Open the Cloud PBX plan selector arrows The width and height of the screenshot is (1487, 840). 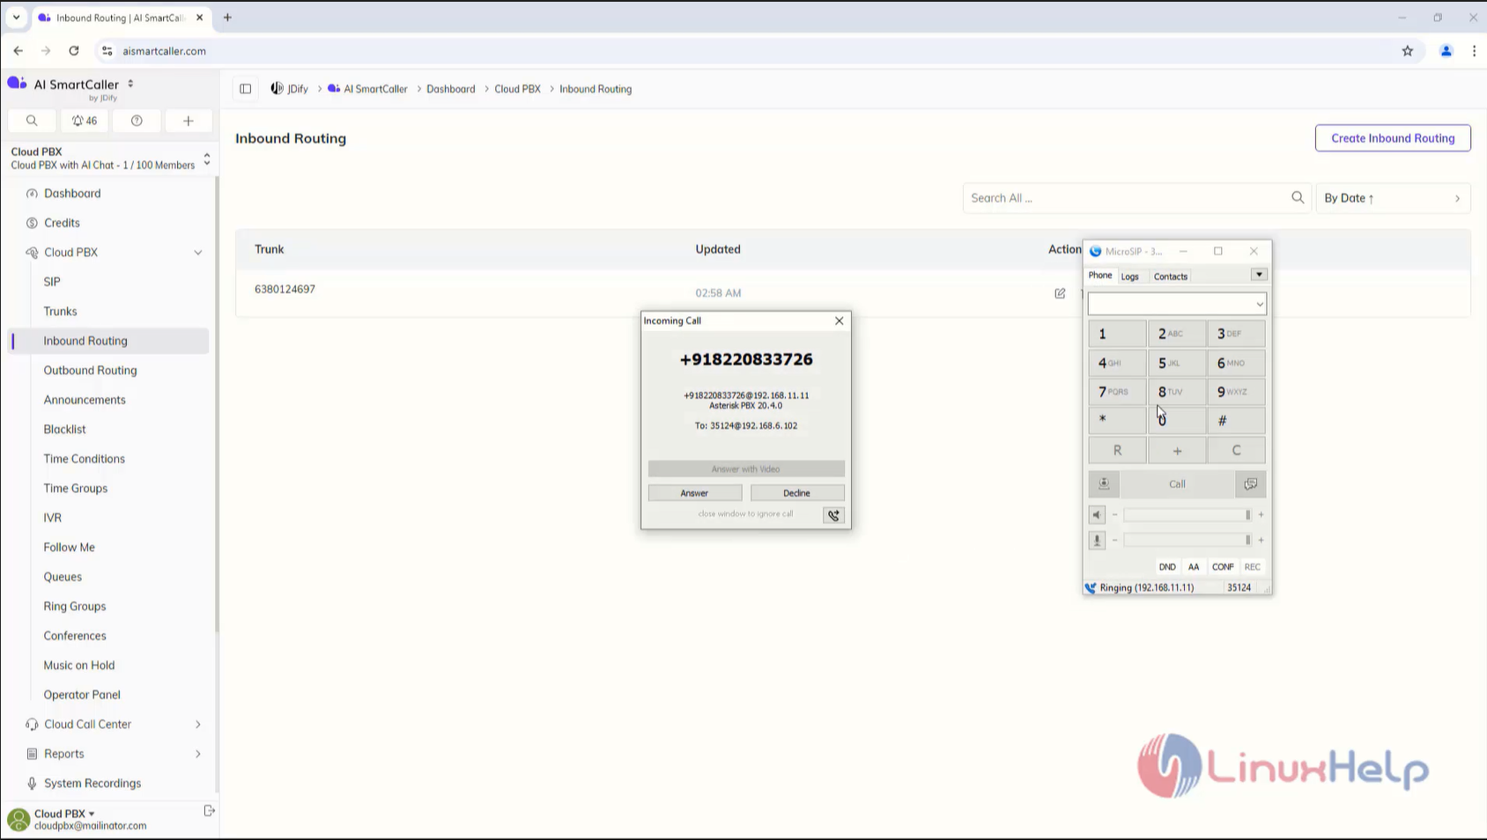[207, 158]
